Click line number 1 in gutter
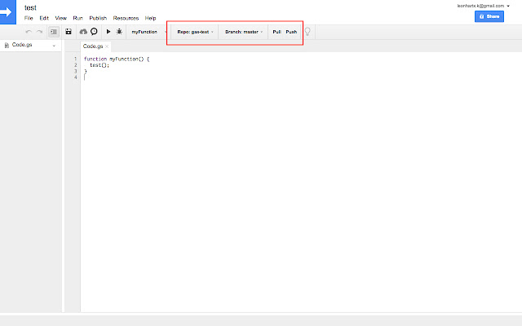The image size is (522, 326). (76, 59)
